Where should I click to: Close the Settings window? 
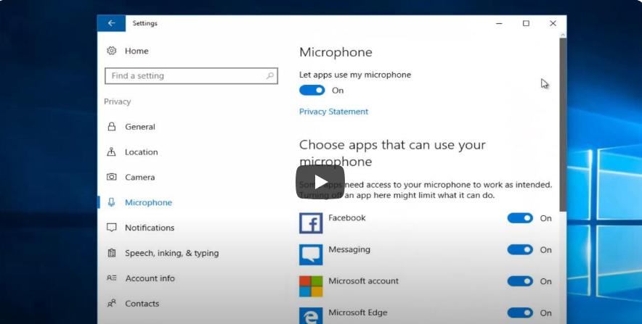tap(553, 23)
